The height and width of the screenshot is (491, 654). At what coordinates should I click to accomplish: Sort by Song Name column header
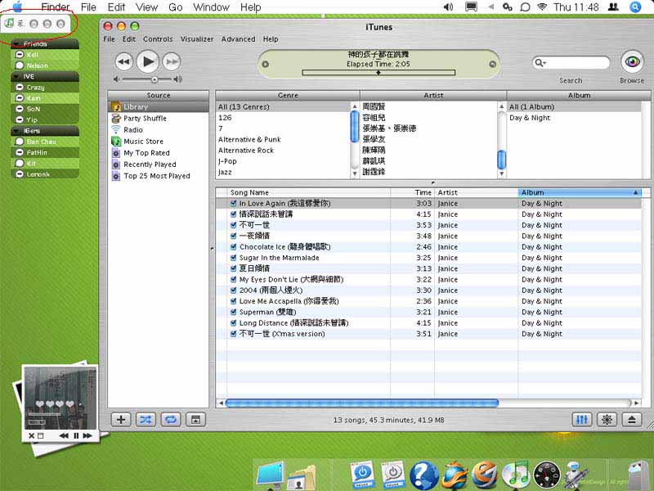pyautogui.click(x=309, y=192)
